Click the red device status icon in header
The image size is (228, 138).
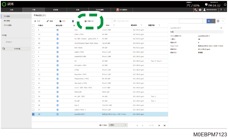coord(195,10)
